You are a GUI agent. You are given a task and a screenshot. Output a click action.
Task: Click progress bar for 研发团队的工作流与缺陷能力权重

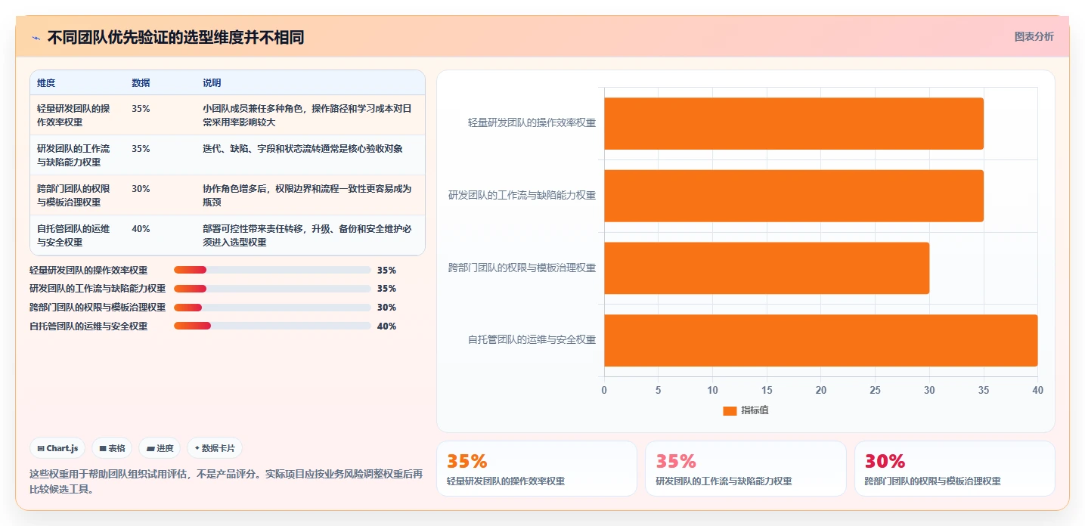[x=272, y=289]
